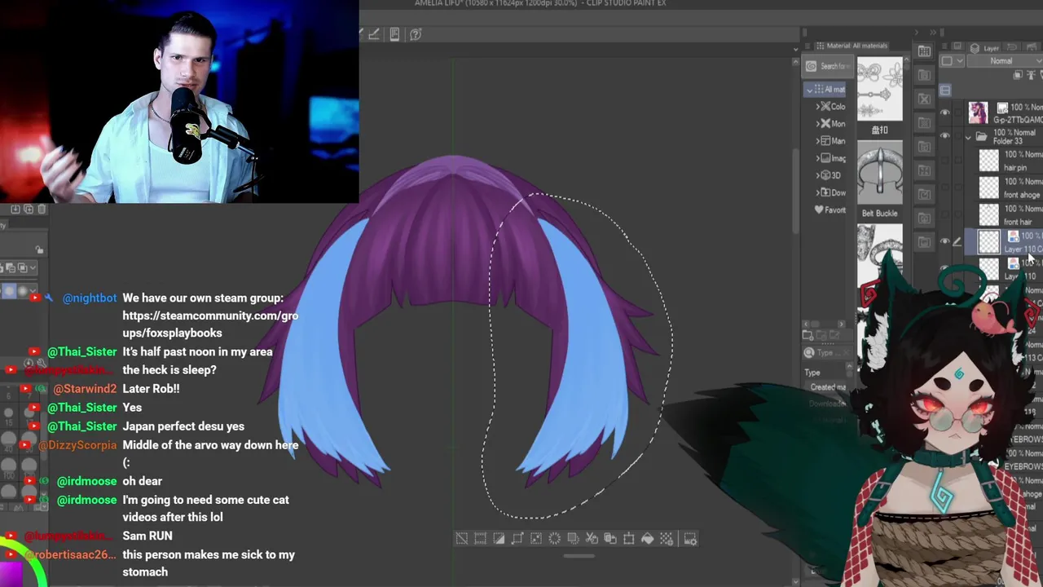Click the steamcommunity.com link in chat
The height and width of the screenshot is (587, 1043).
tap(210, 324)
